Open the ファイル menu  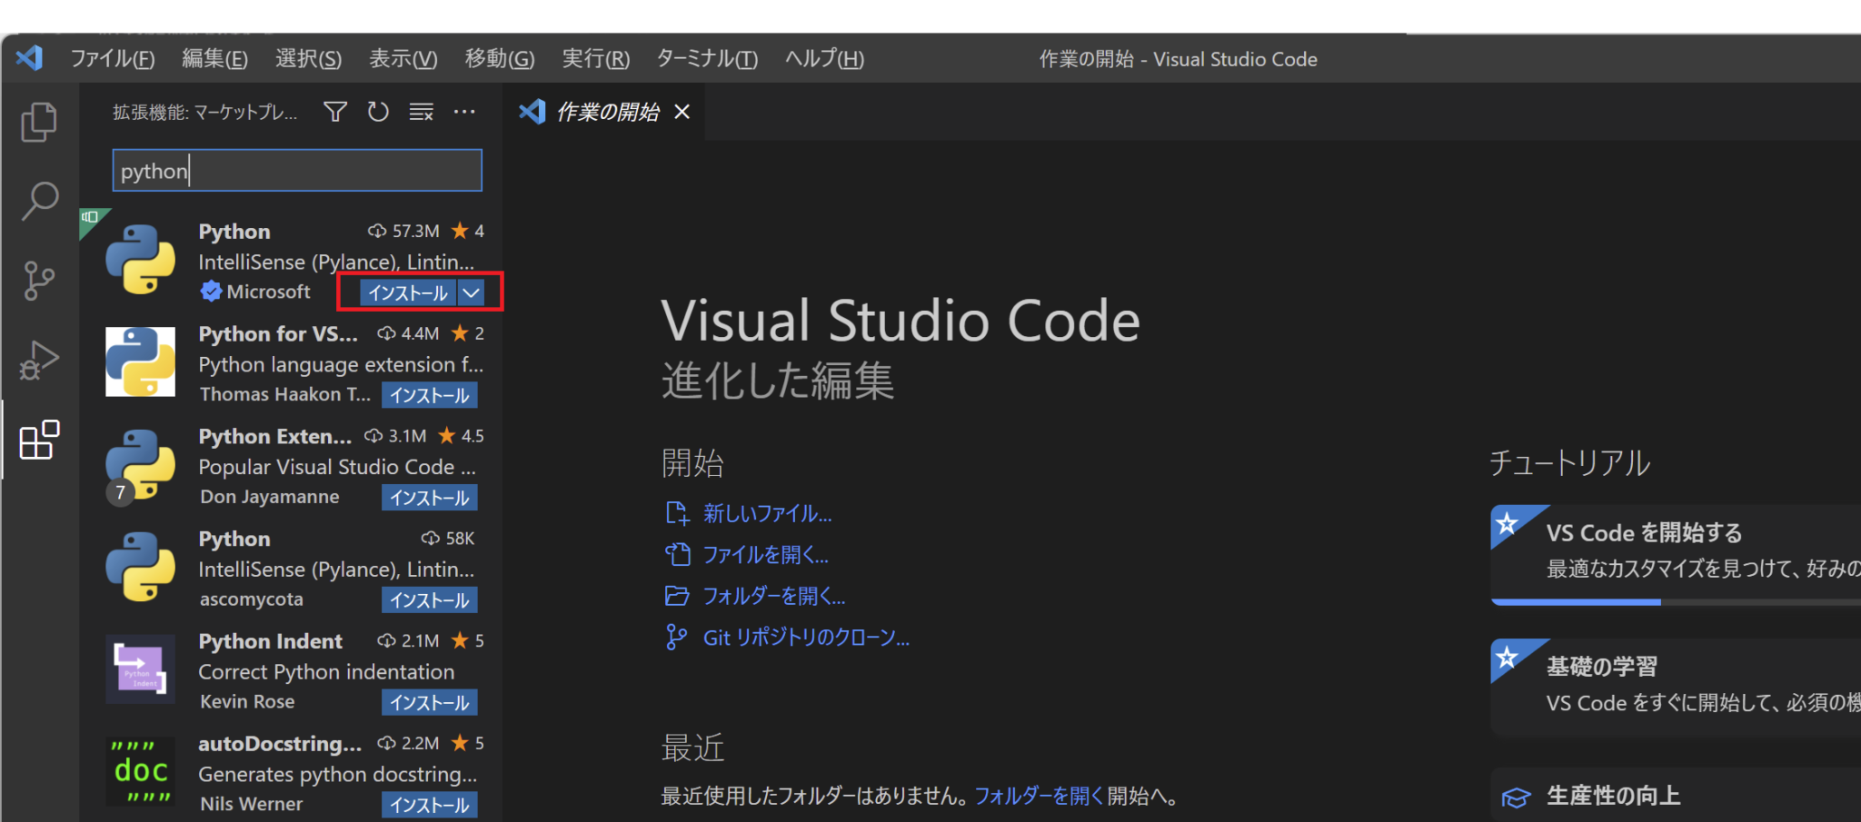111,58
